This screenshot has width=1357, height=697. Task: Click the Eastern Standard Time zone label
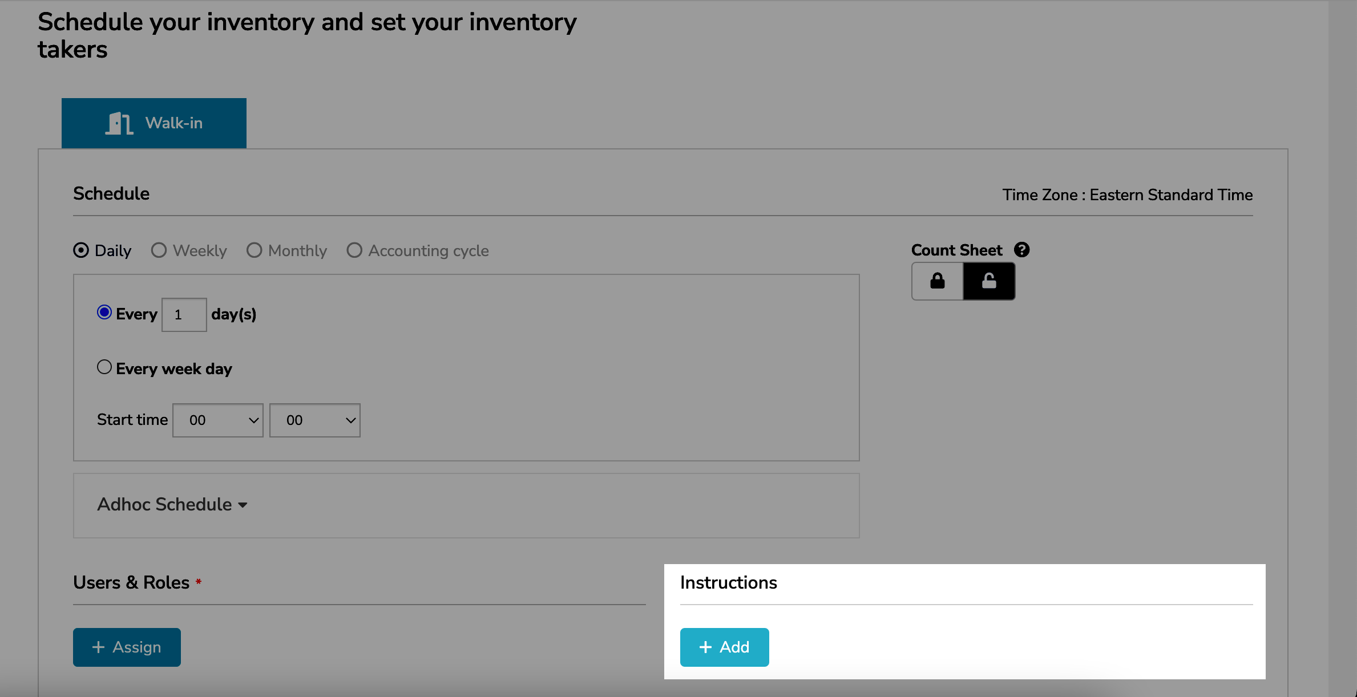1170,194
